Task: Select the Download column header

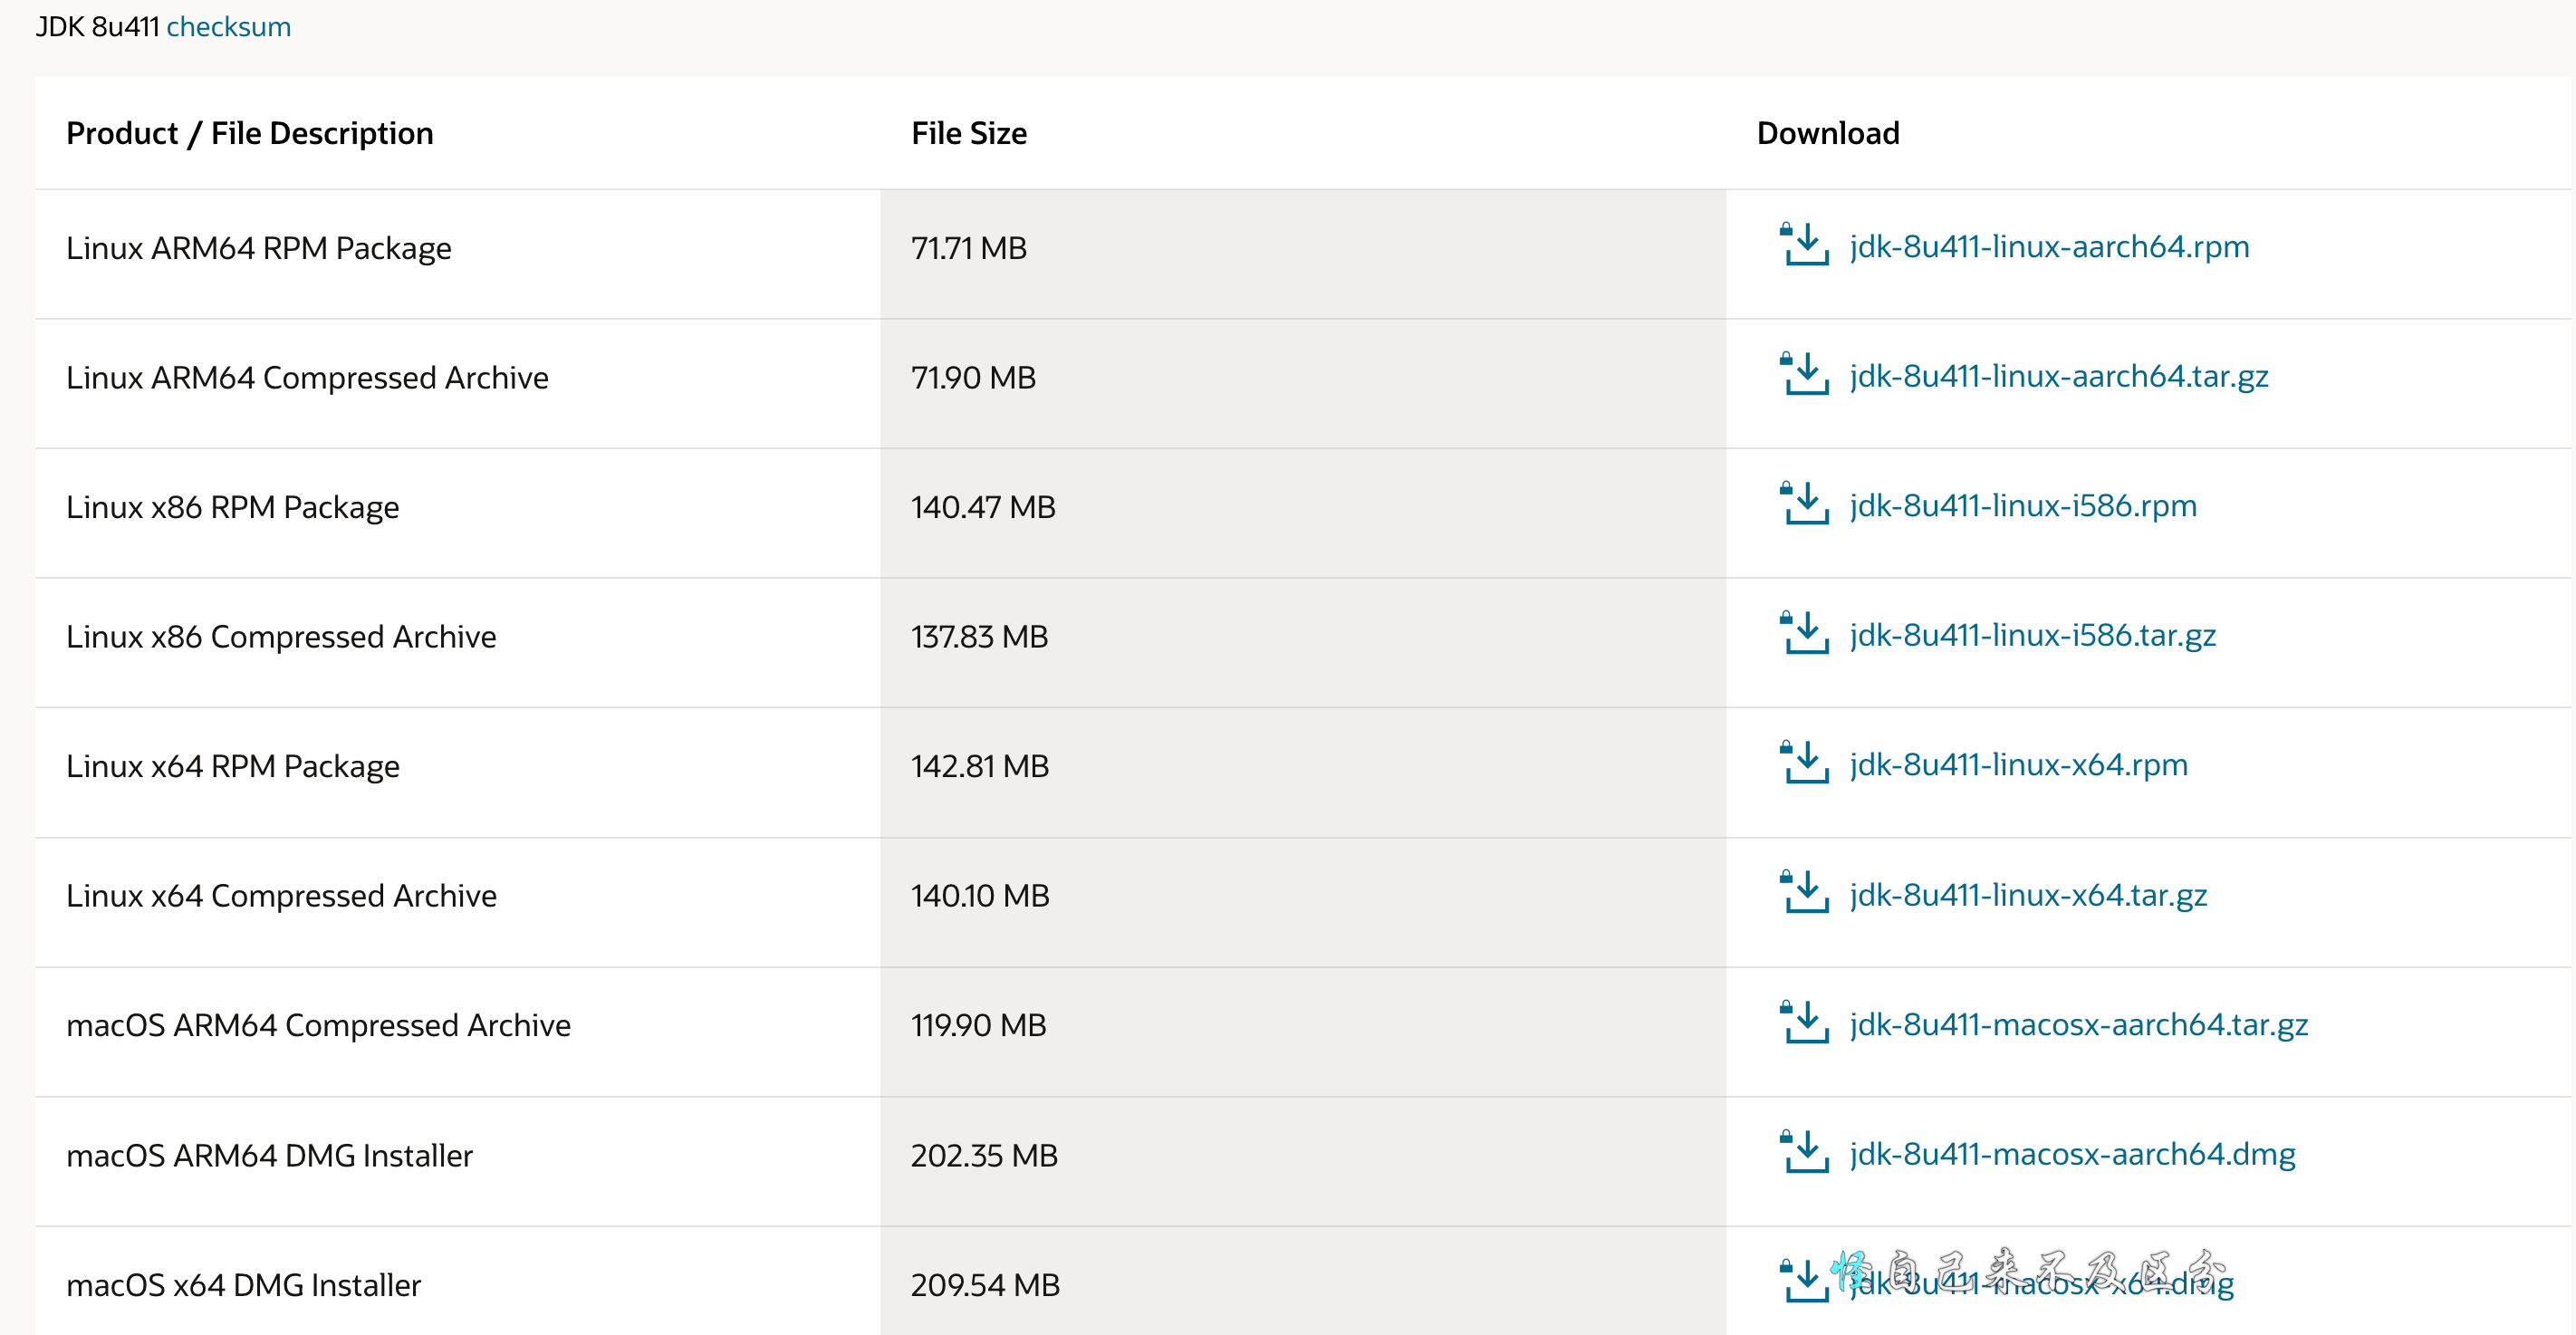Action: [1828, 133]
